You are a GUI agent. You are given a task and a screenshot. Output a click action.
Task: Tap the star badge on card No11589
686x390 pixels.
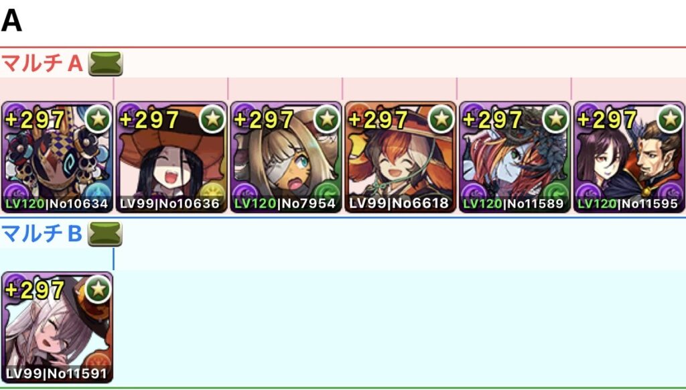coord(555,119)
